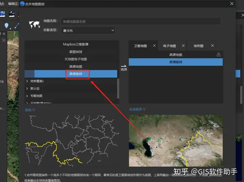Screen dimensions: 244x182
Task: Click the map name input field
Action: (141, 21)
